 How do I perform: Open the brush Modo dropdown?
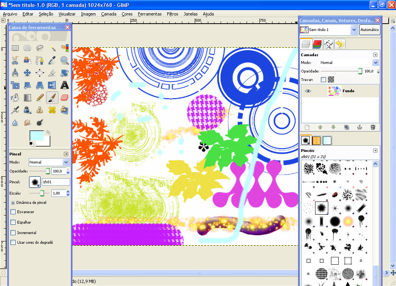click(49, 162)
